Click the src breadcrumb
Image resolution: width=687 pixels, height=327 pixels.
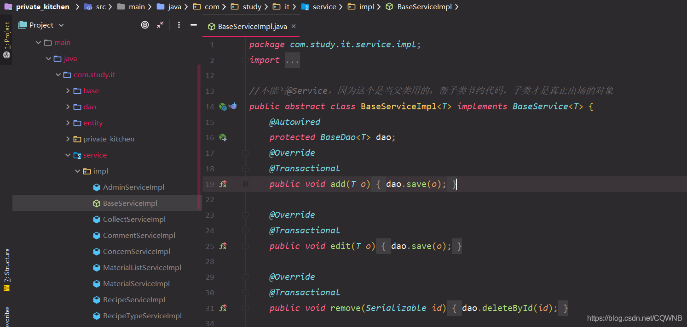(x=95, y=7)
